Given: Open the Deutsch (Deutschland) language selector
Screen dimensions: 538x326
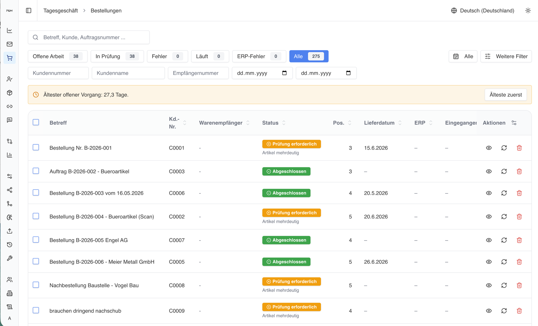Looking at the screenshot, I should click(x=483, y=10).
